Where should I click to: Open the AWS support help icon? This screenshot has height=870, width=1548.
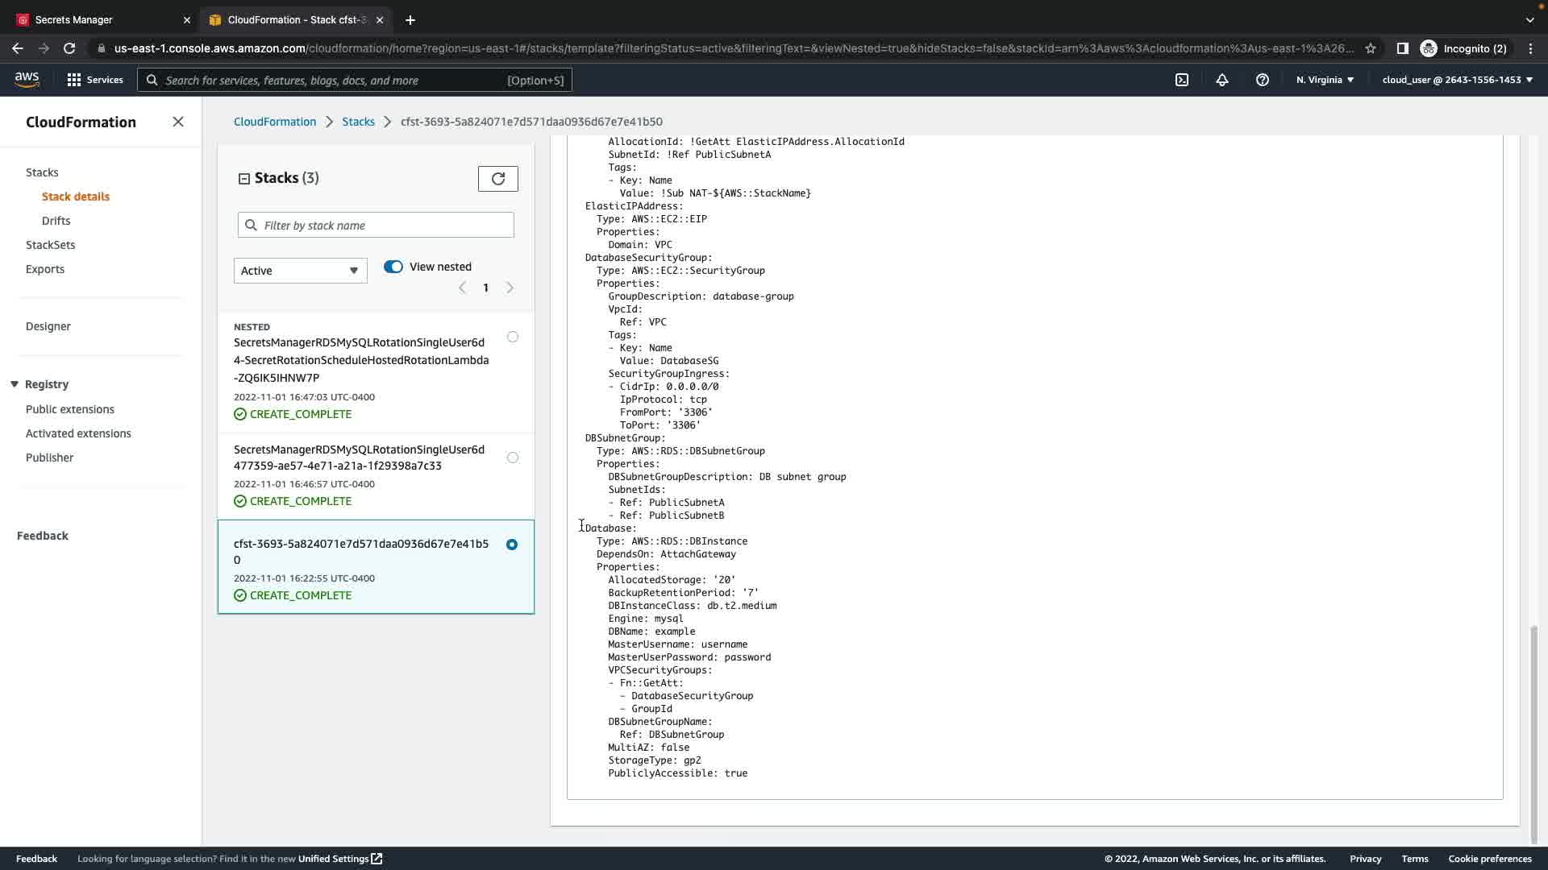point(1262,80)
